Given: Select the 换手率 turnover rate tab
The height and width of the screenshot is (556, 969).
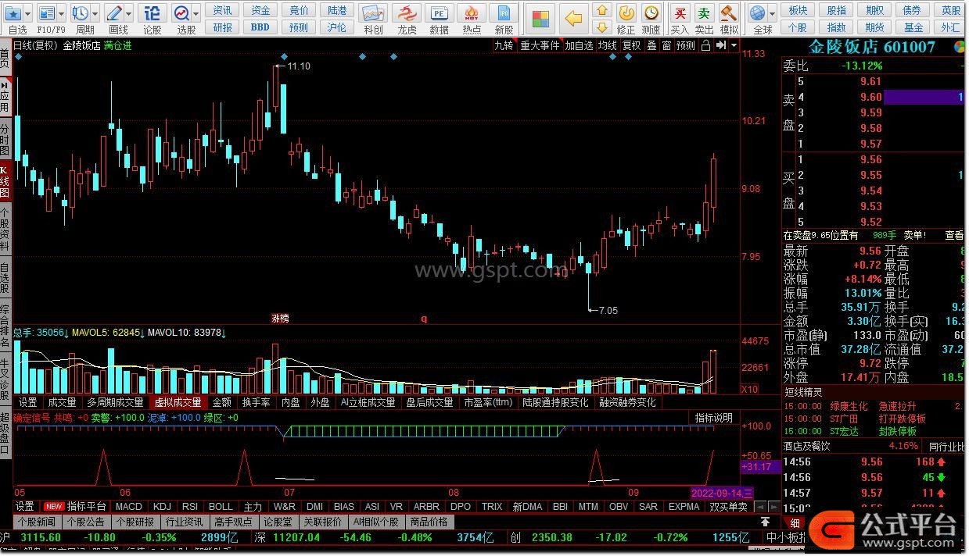Looking at the screenshot, I should [256, 402].
